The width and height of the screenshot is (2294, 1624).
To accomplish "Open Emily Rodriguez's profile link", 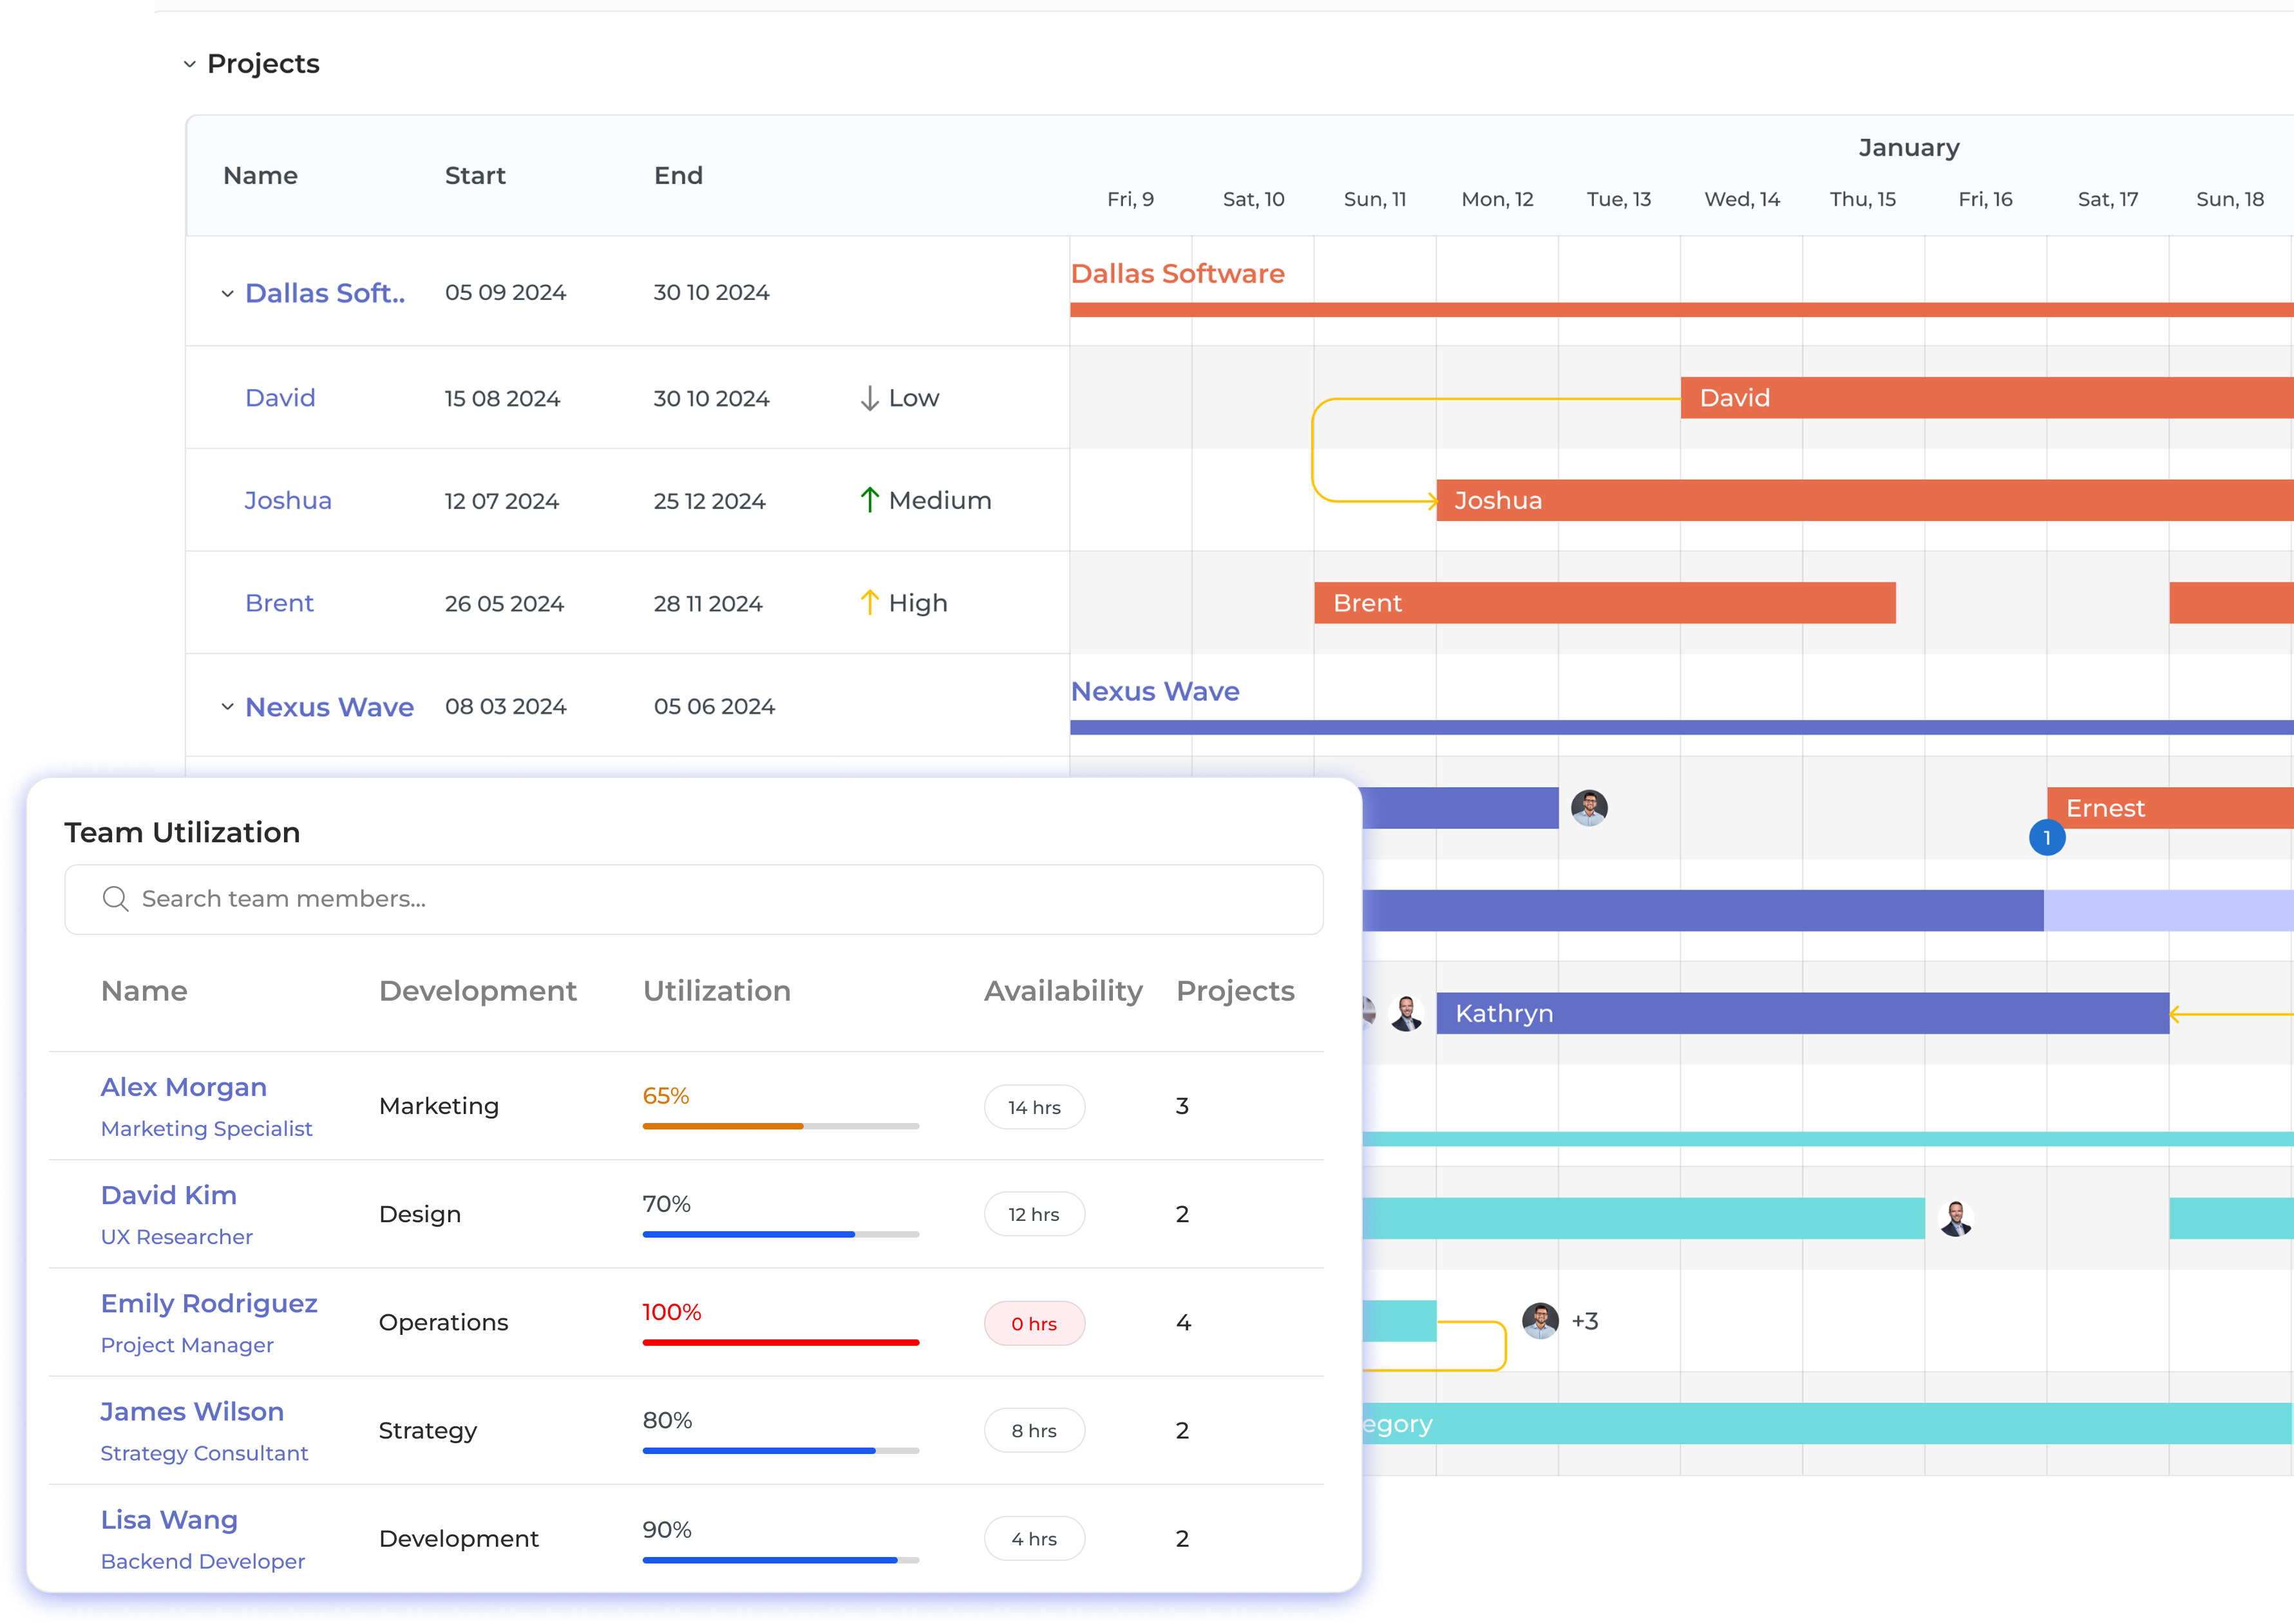I will [x=209, y=1303].
